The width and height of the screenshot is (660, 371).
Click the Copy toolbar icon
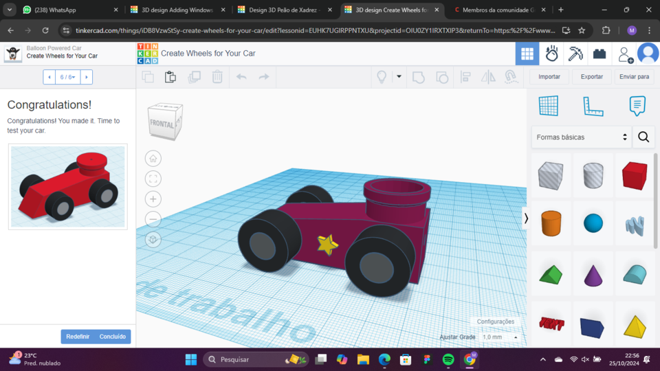point(148,77)
